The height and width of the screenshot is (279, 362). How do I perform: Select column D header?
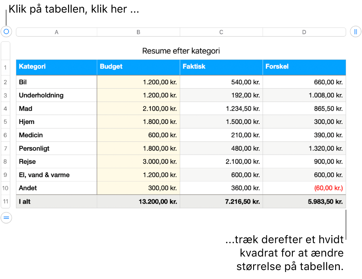[304, 32]
